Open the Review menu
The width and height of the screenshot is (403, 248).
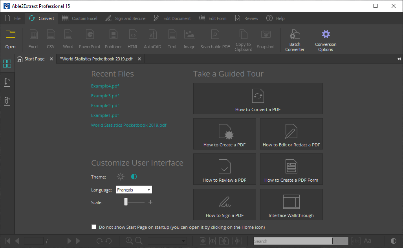tap(246, 18)
